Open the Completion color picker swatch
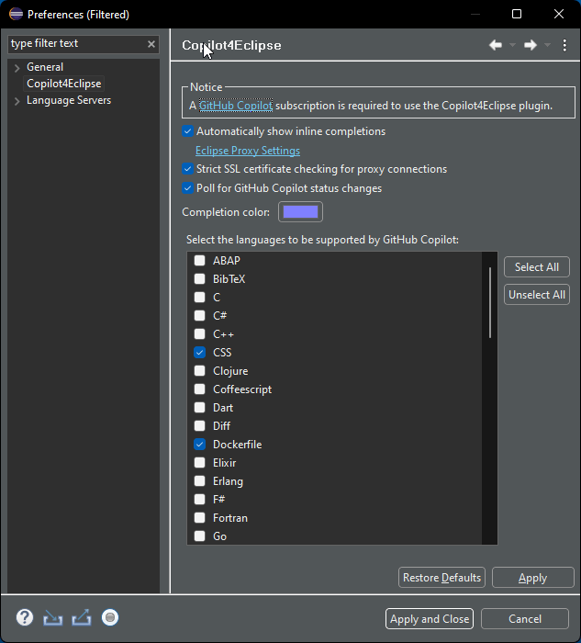The image size is (581, 643). pos(300,211)
